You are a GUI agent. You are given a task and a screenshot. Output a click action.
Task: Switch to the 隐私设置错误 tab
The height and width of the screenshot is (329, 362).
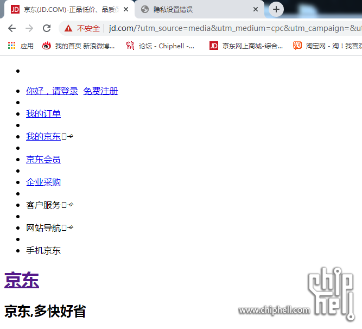click(x=200, y=9)
